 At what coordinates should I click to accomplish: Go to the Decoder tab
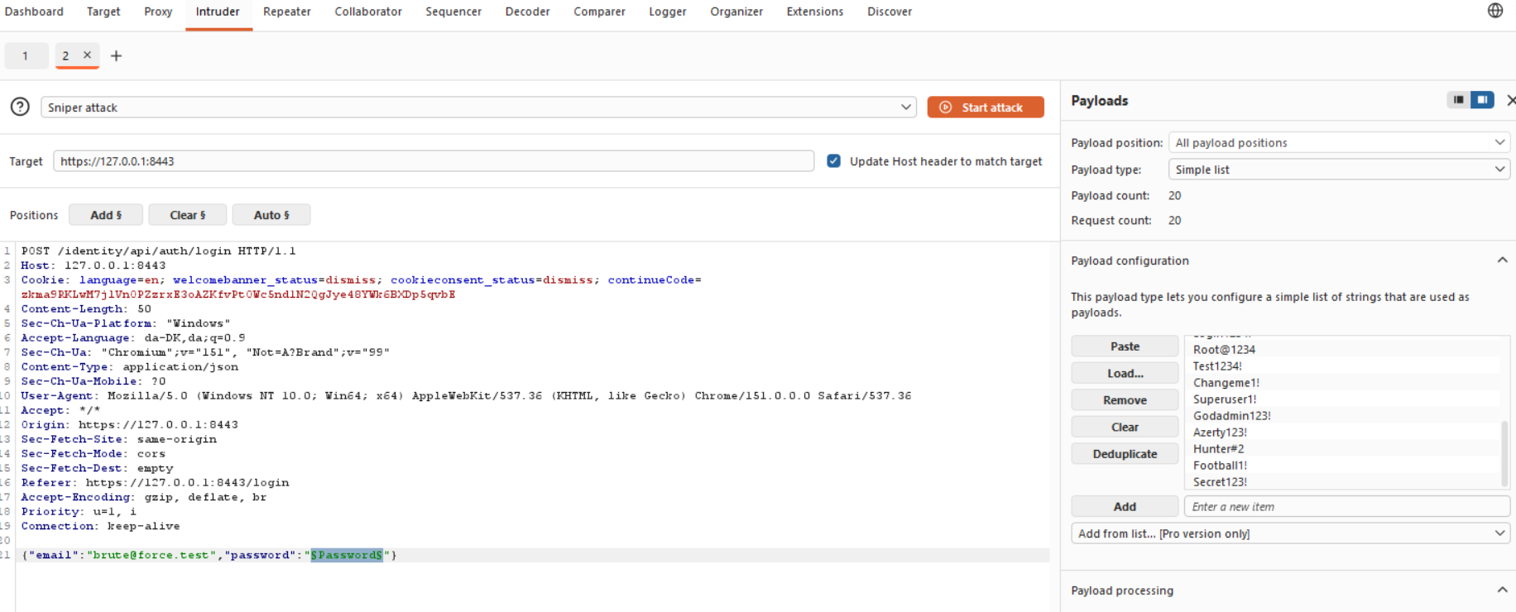click(527, 12)
